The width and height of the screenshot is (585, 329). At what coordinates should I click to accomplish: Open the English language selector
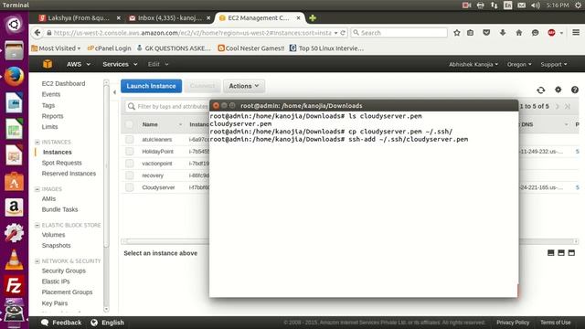click(108, 323)
